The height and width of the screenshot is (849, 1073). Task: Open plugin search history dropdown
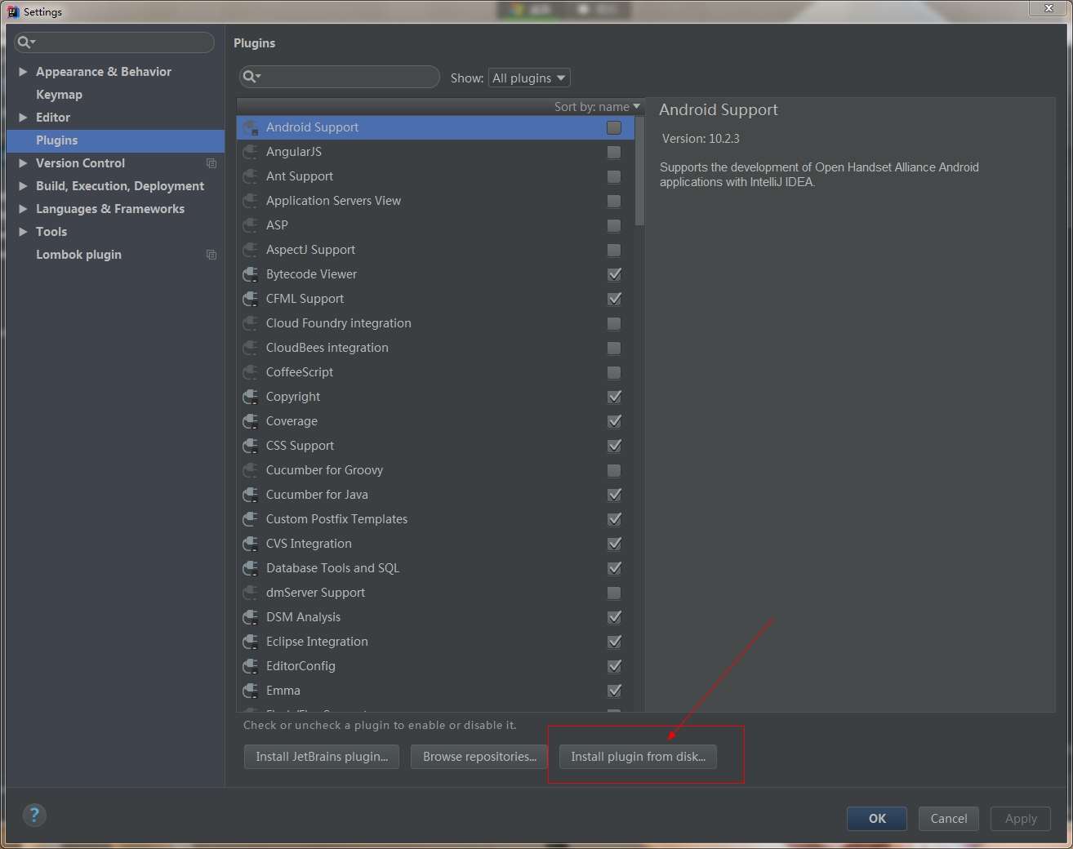coord(252,77)
